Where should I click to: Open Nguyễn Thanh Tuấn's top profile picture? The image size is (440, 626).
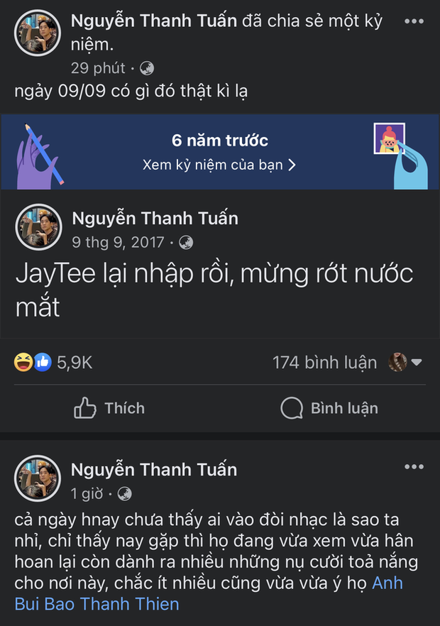[x=38, y=33]
